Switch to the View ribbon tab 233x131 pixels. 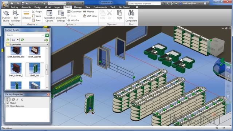[x=88, y=7]
